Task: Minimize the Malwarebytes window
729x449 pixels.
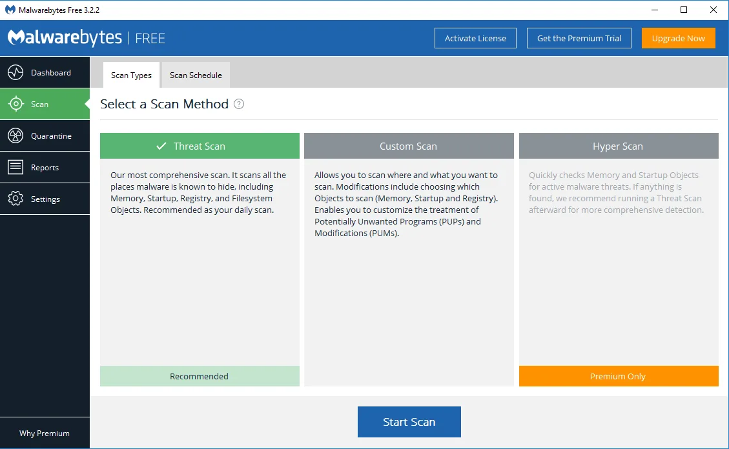Action: point(655,10)
